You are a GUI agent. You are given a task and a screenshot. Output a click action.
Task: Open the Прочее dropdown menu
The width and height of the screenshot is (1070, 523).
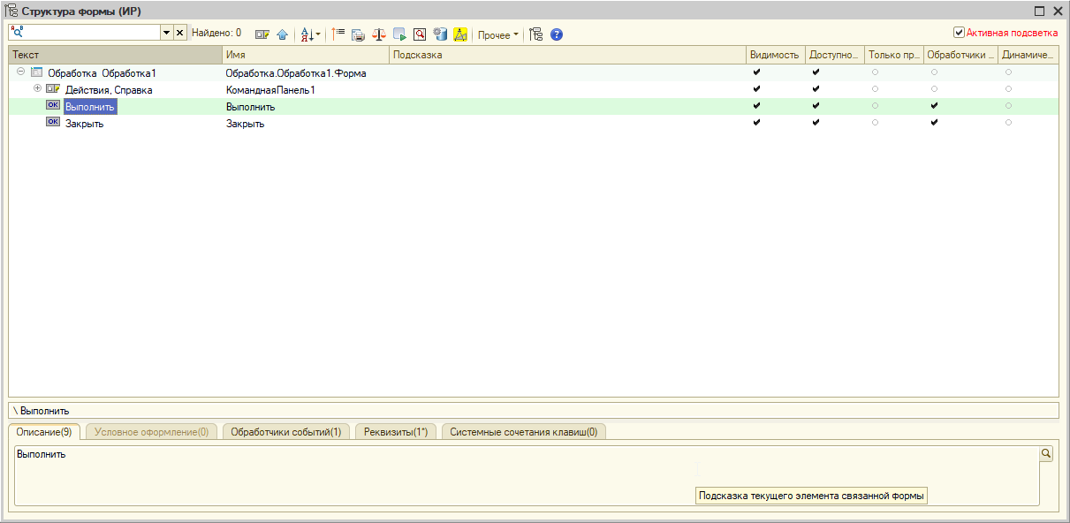[x=498, y=35]
